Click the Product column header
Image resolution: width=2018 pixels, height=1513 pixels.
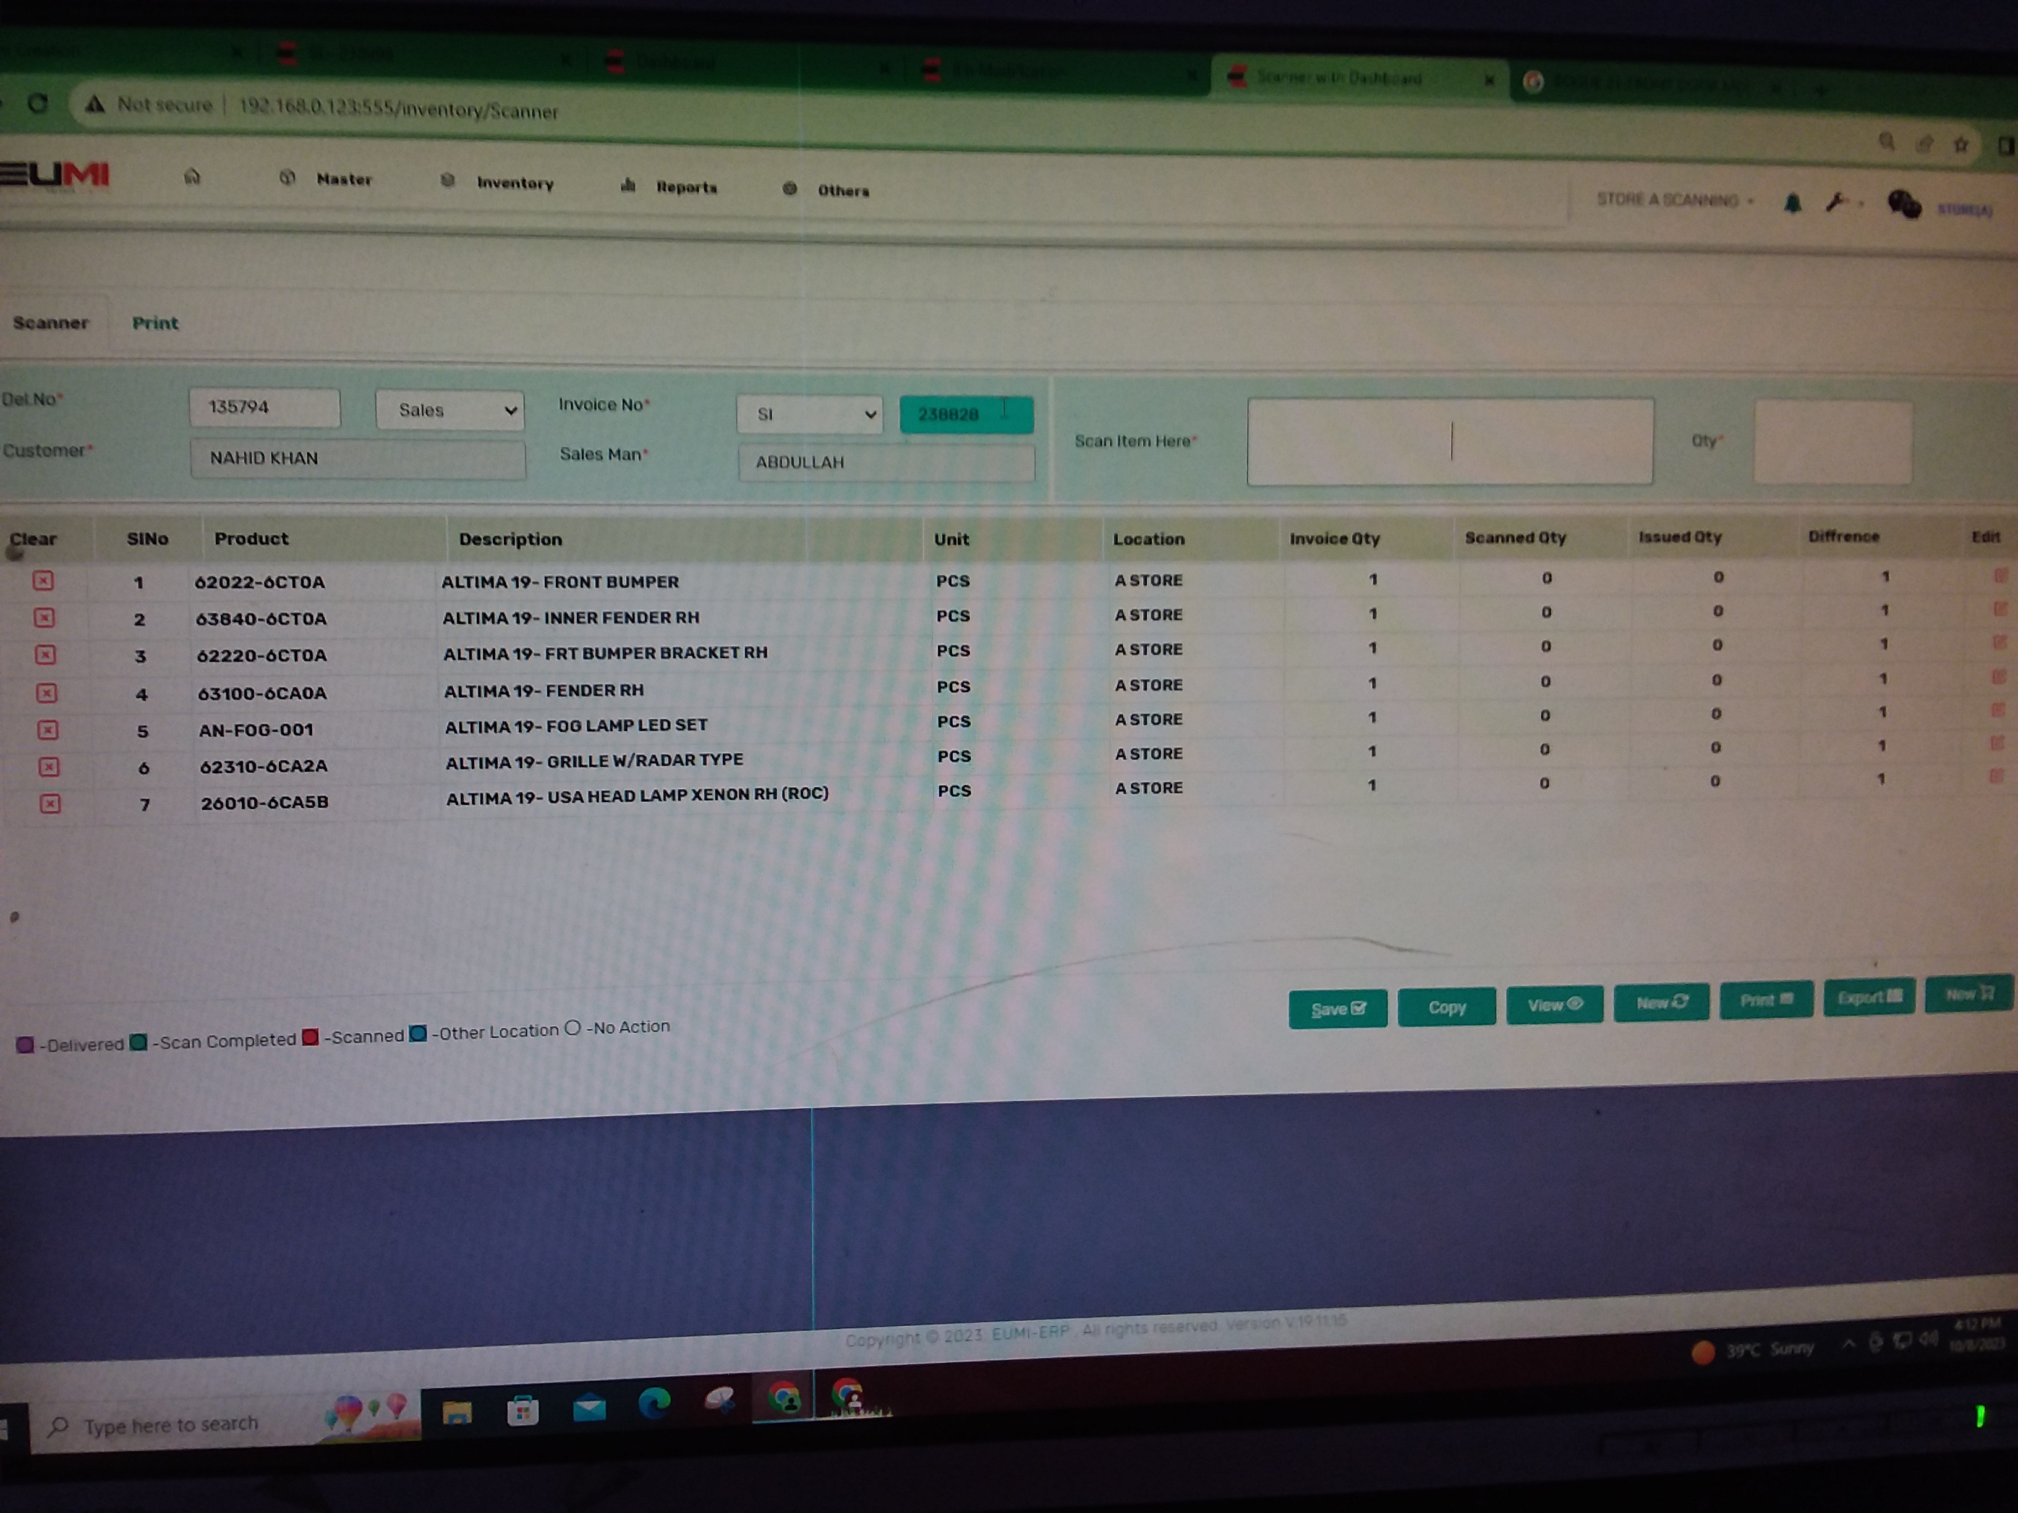click(251, 539)
